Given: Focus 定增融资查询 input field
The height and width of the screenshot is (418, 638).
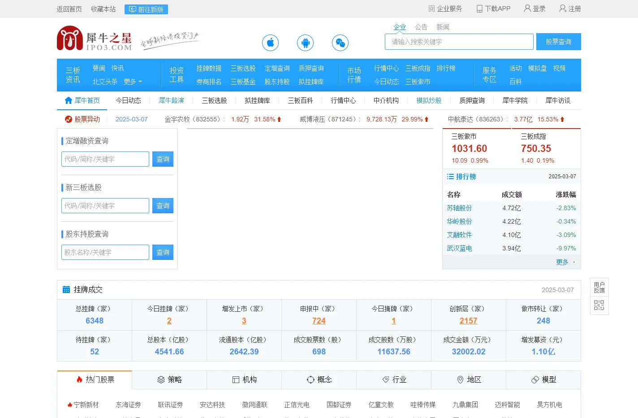Looking at the screenshot, I should (105, 159).
